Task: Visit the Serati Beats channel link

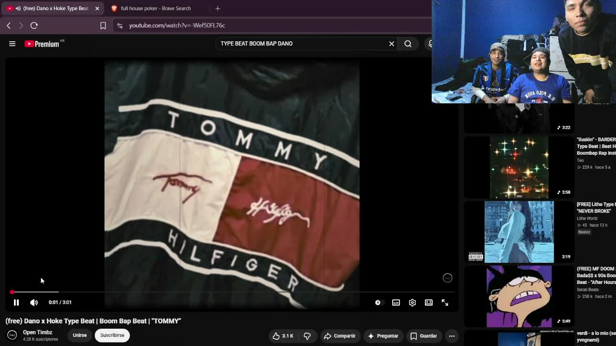Action: point(588,290)
